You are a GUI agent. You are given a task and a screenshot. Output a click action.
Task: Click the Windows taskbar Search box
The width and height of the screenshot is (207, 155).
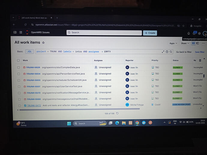90,124
